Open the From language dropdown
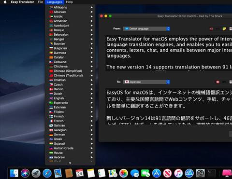 146,29
